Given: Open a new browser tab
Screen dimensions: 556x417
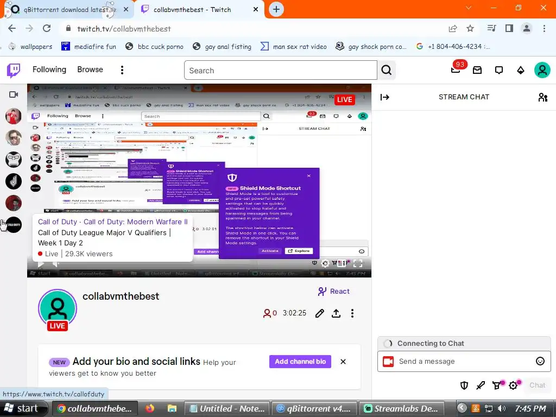Looking at the screenshot, I should 276,10.
